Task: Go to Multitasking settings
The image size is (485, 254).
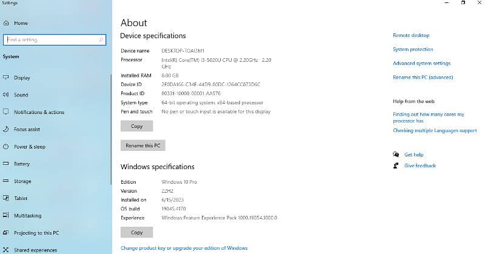Action: 27,215
